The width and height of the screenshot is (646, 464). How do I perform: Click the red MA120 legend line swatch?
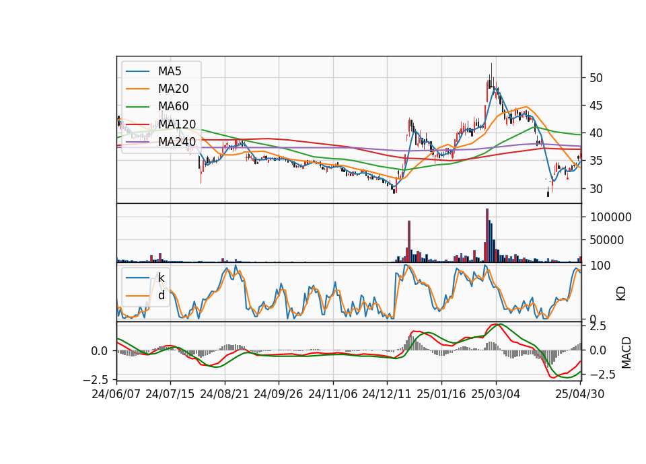(x=137, y=124)
